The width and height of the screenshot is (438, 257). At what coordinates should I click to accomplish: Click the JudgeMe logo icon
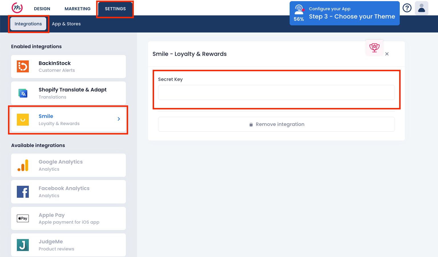(x=23, y=245)
